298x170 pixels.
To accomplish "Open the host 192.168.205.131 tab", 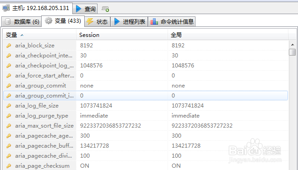I will click(x=36, y=8).
